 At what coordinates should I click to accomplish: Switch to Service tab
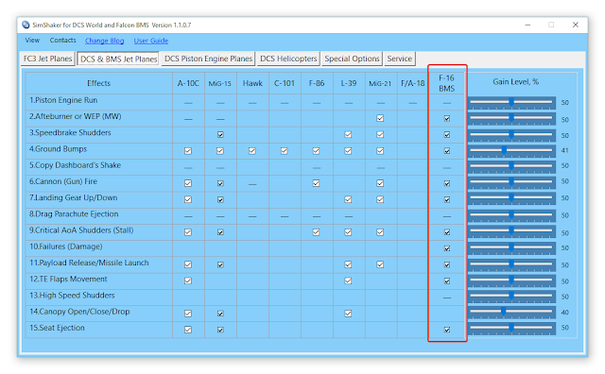[x=400, y=59]
